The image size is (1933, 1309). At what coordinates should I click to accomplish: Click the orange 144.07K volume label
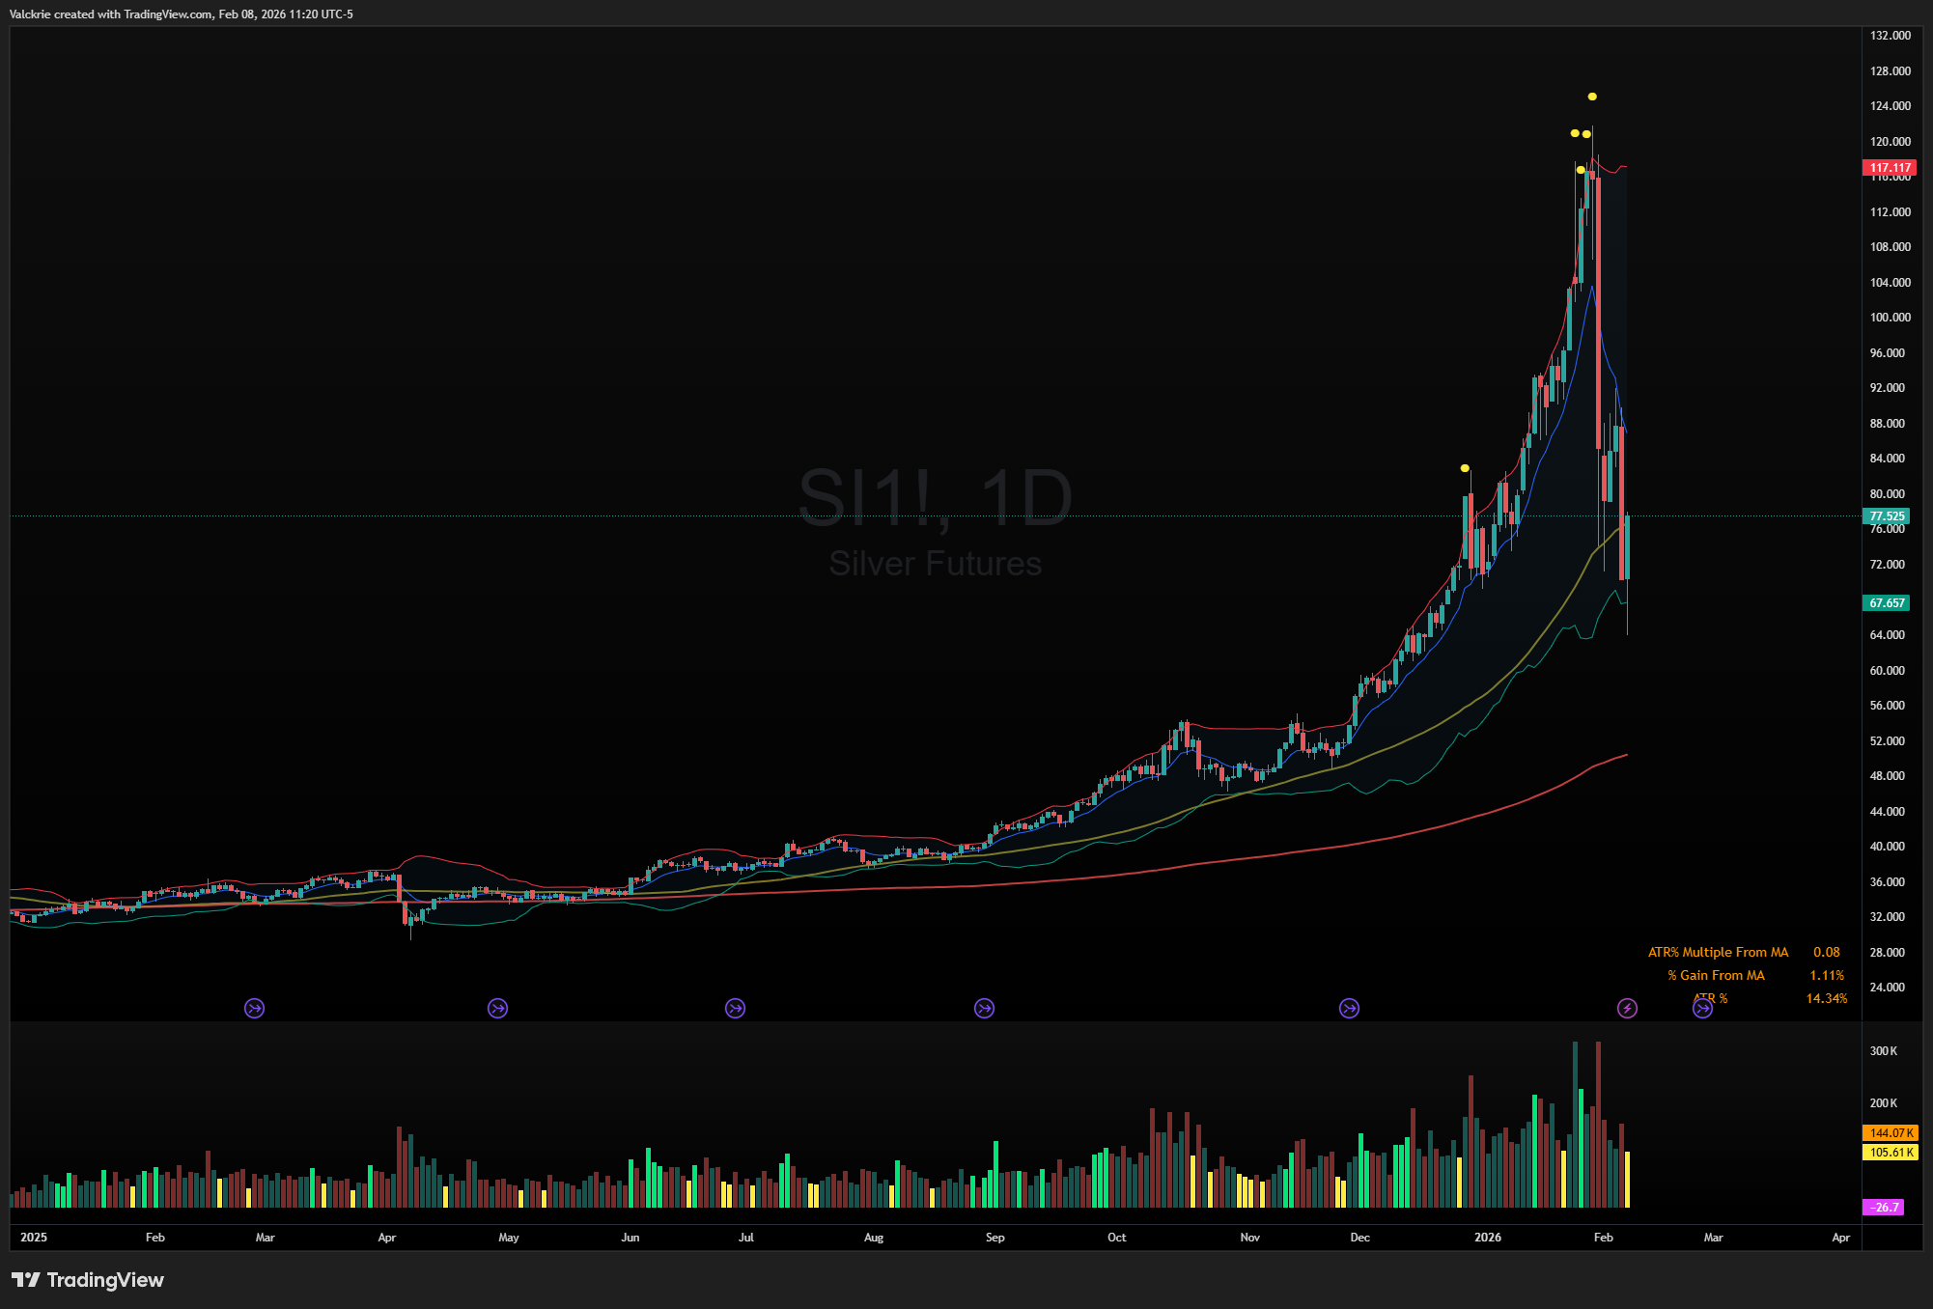pos(1890,1133)
